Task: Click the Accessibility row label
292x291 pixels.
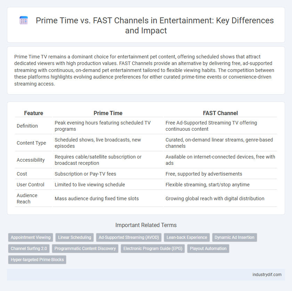Action: 31,160
